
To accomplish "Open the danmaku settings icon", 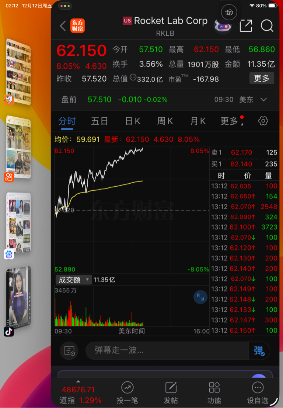I will [69, 350].
